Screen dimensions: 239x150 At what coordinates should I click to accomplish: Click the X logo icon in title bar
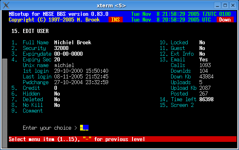(x=6, y=6)
